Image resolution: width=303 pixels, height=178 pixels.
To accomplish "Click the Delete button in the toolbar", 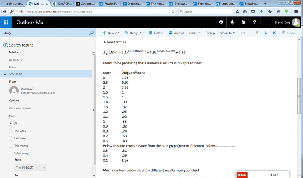I will coord(156,33).
